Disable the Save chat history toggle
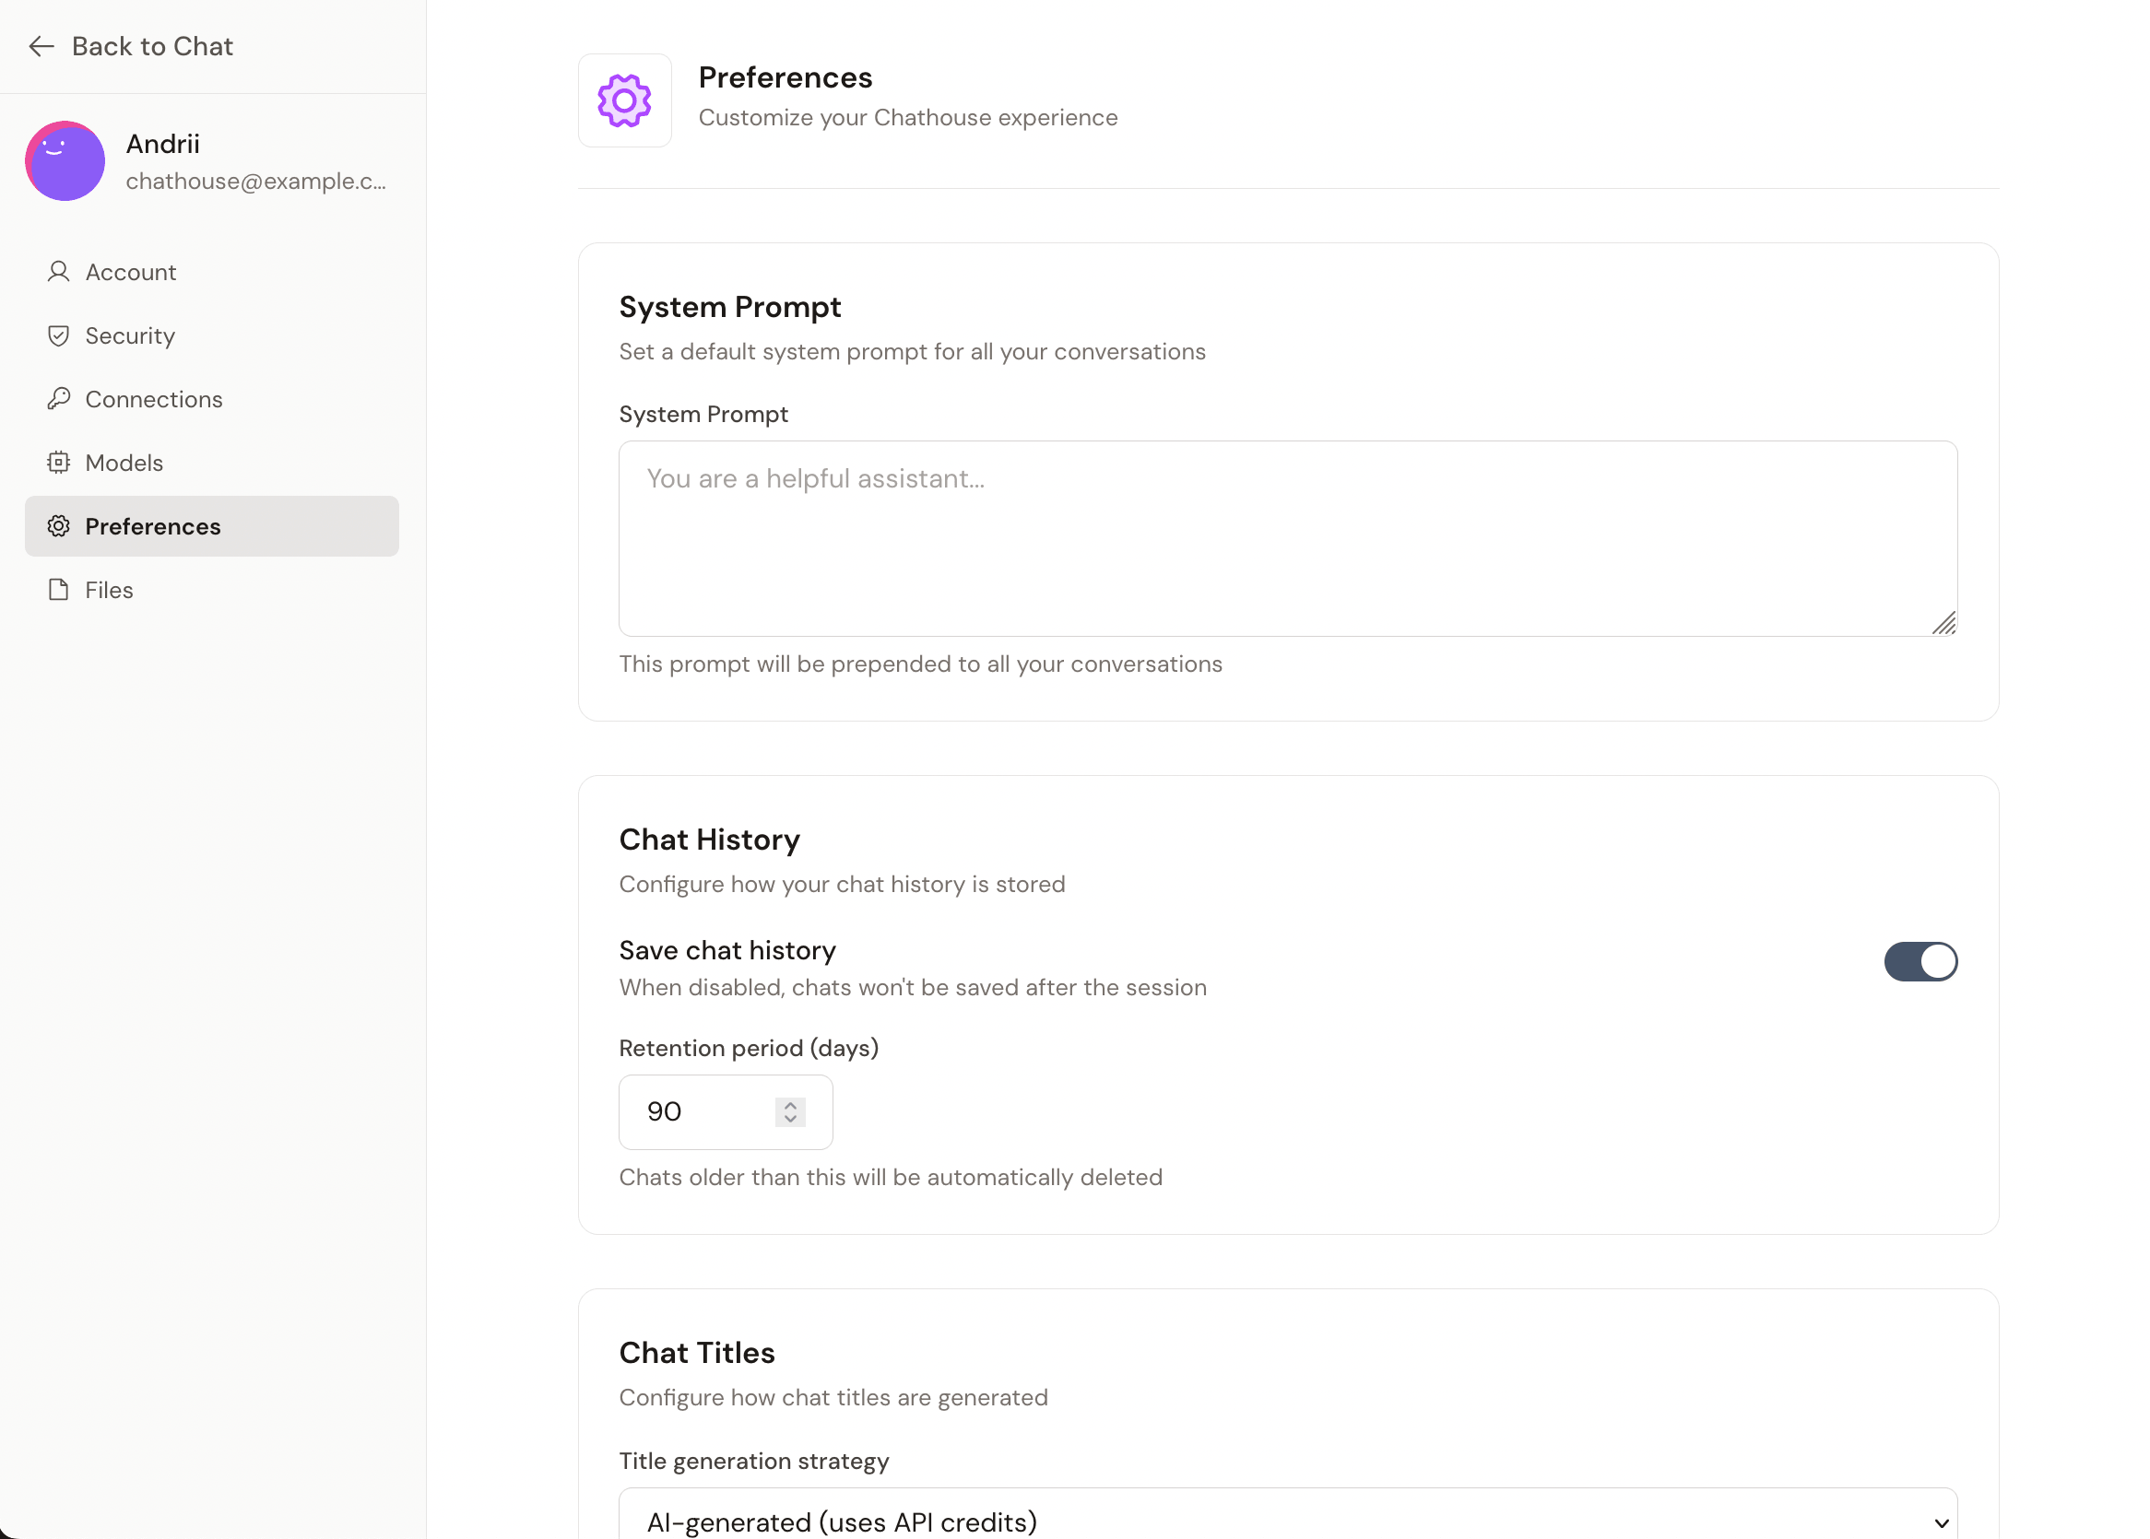 tap(1920, 961)
